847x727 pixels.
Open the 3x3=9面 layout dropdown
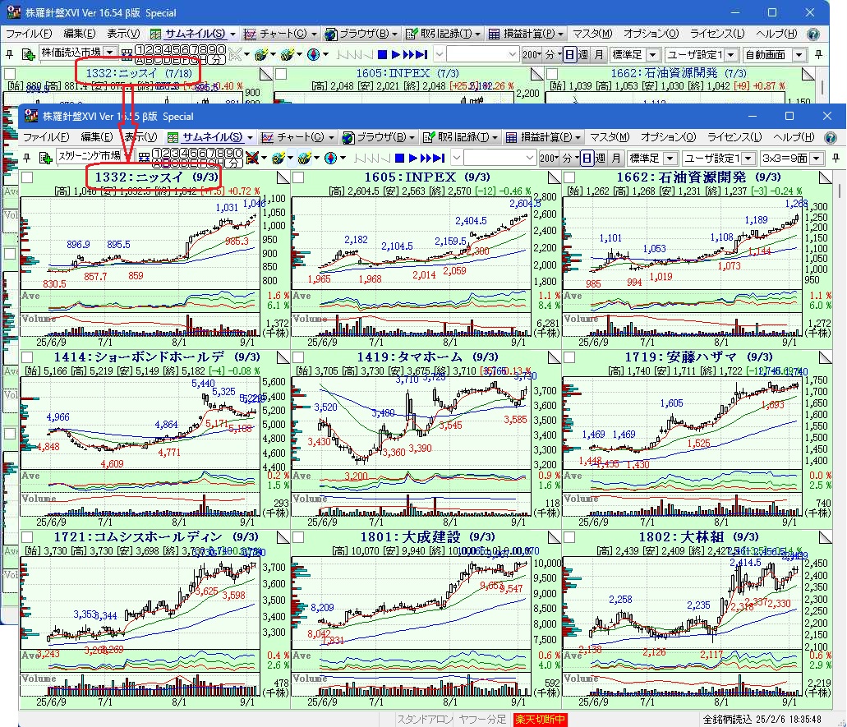(814, 158)
